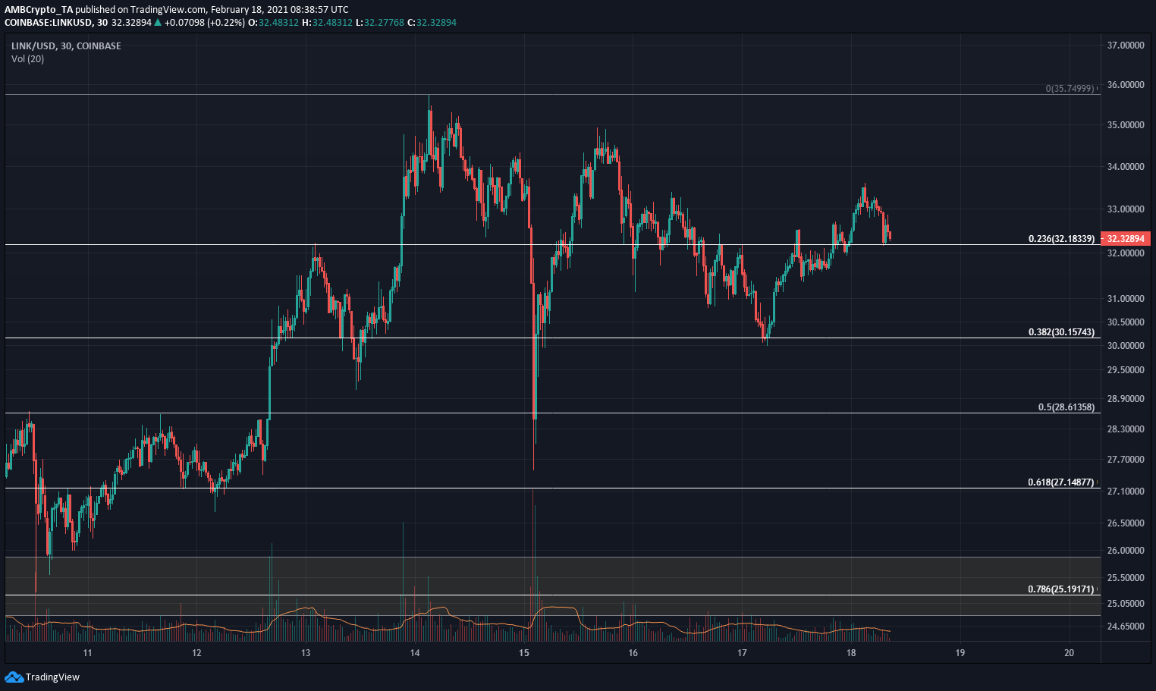Click the date label 11 on time axis
This screenshot has height=691, width=1156.
click(x=87, y=653)
